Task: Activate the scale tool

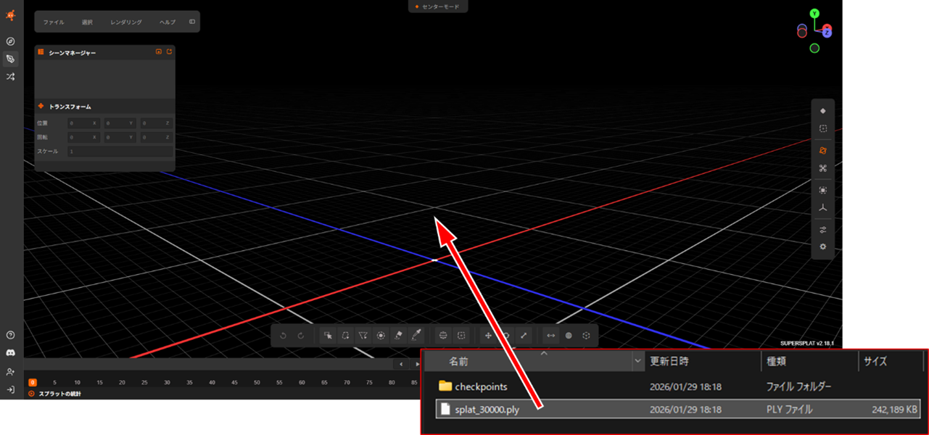Action: 524,336
